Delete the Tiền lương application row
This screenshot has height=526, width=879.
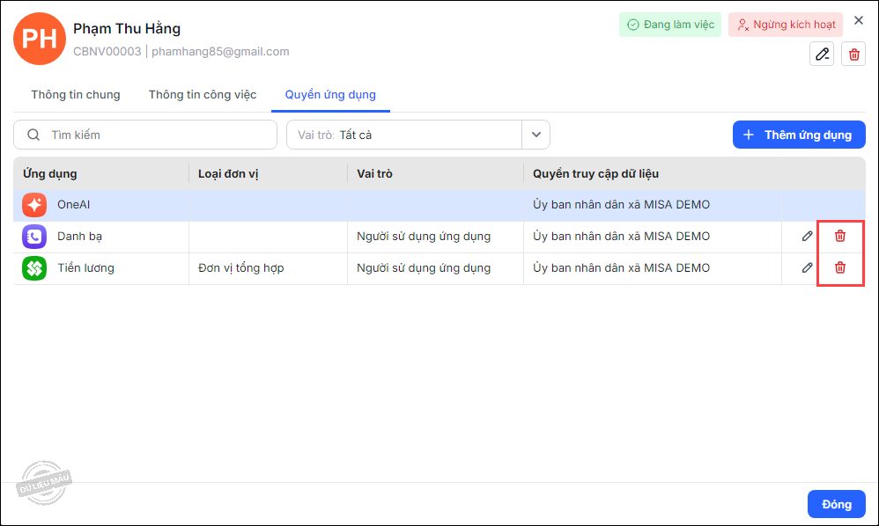click(x=840, y=267)
